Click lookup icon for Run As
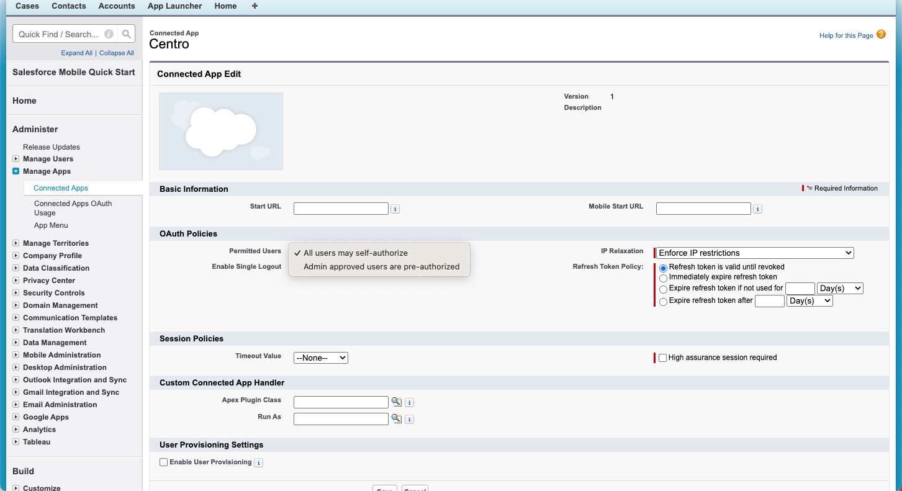 397,419
